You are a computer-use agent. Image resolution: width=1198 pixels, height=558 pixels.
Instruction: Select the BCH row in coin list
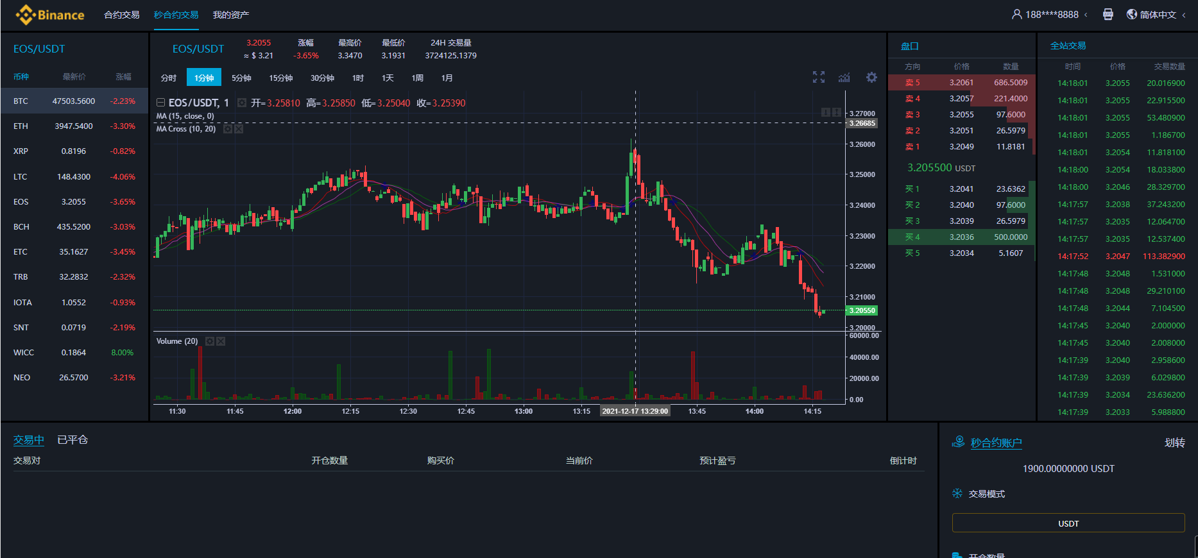click(x=74, y=226)
